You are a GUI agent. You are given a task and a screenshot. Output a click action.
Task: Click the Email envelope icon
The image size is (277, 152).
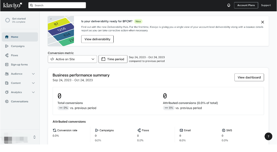(181, 130)
